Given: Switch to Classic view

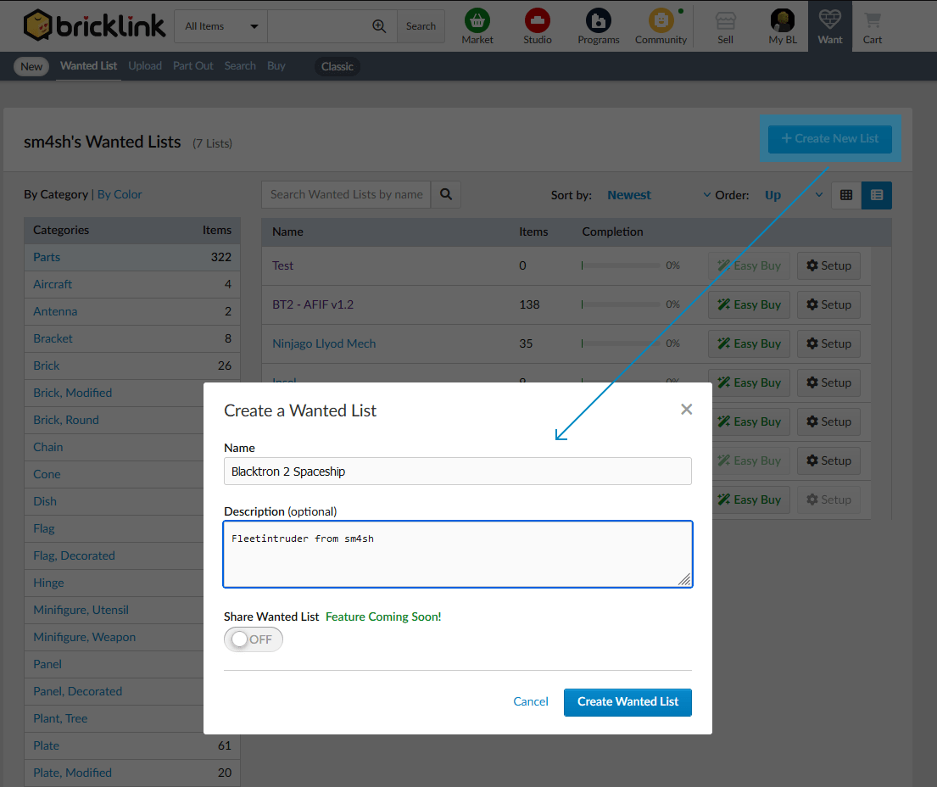Looking at the screenshot, I should [x=337, y=66].
